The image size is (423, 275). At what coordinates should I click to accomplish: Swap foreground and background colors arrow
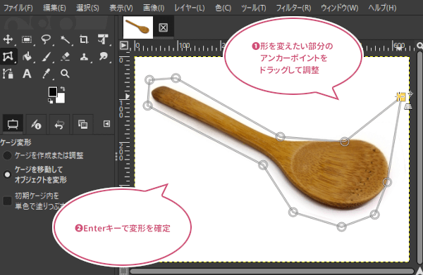[x=63, y=89]
